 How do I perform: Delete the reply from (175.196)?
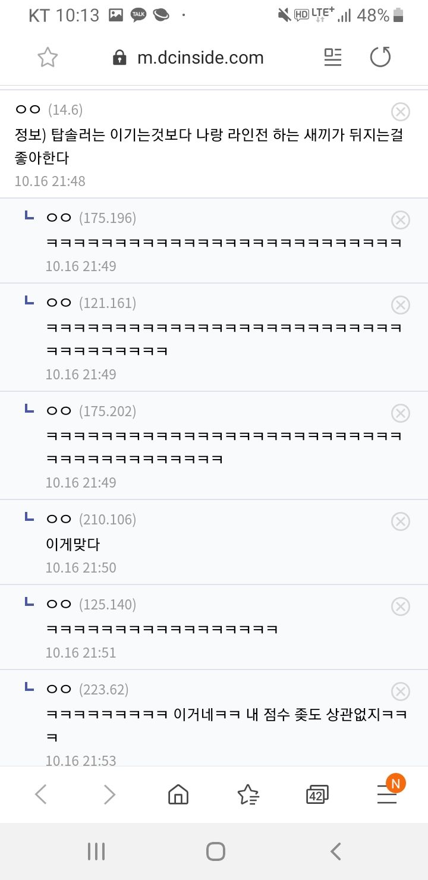click(x=401, y=220)
